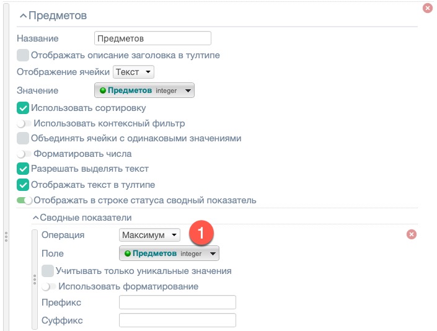Remove the Предметов column with red X

[x=426, y=9]
